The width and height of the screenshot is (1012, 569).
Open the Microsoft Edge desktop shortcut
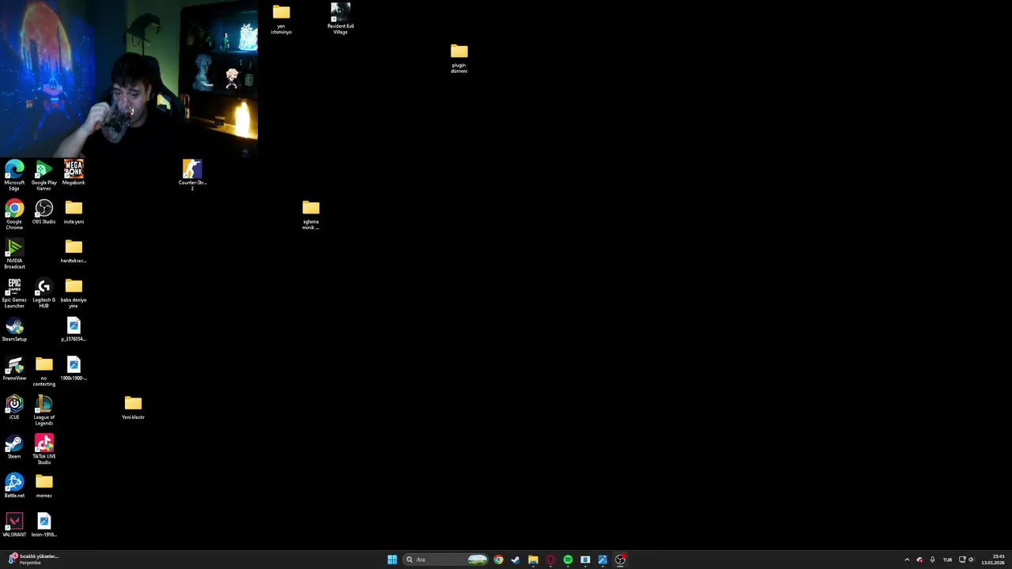tap(14, 175)
